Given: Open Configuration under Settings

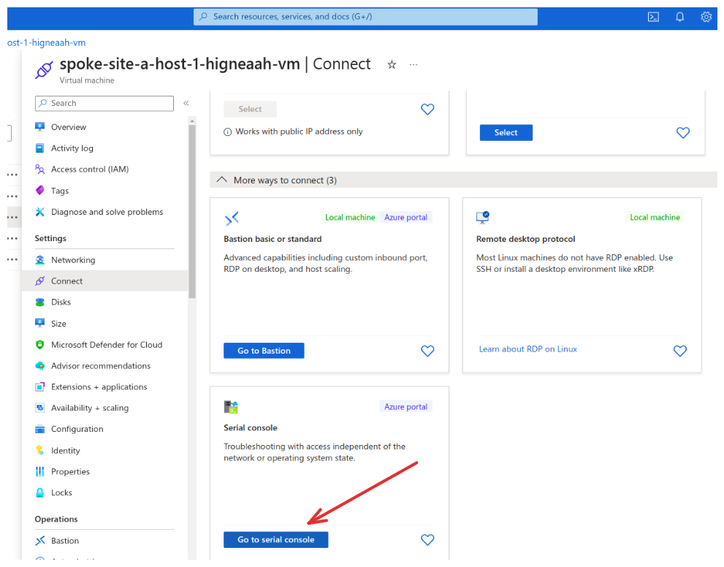Looking at the screenshot, I should [77, 429].
